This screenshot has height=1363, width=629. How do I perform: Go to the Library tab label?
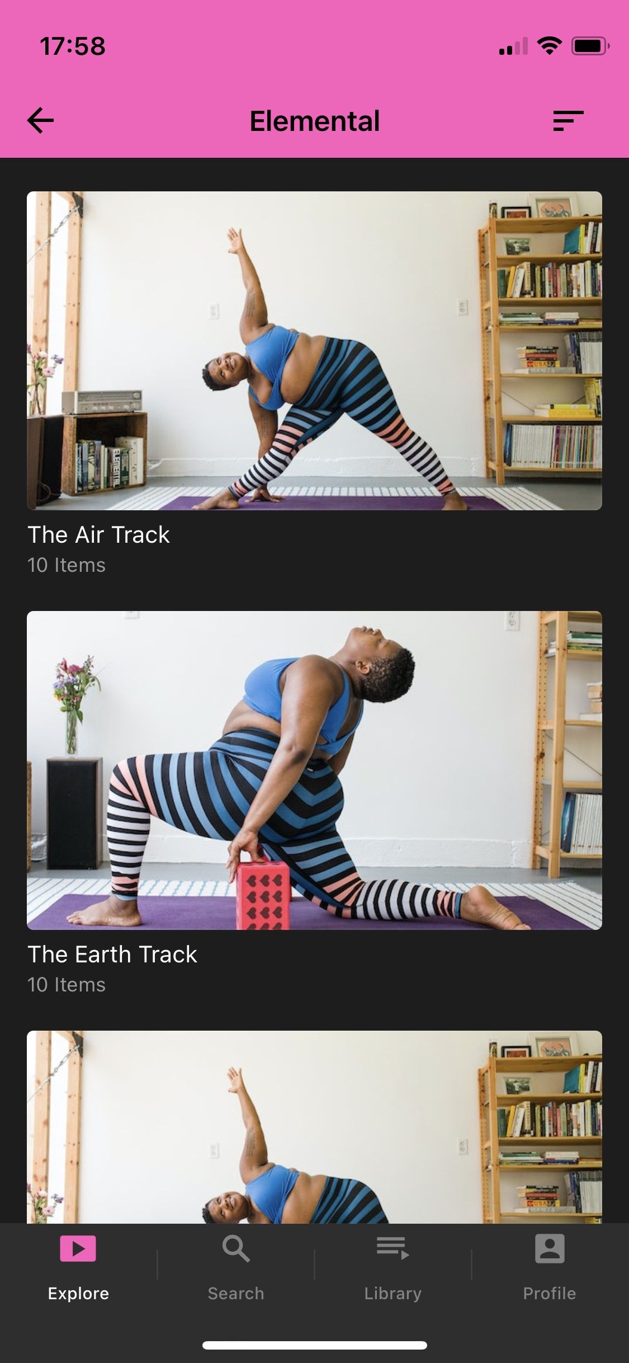pos(392,1293)
